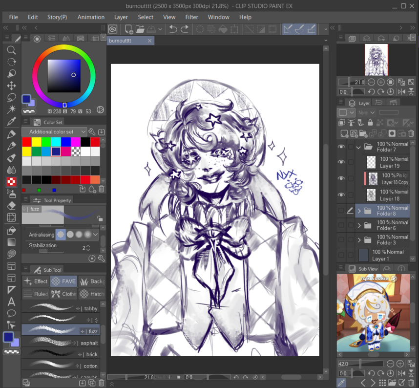Viewport: 419px width, 388px height.
Task: Open the Animation menu
Action: 91,17
